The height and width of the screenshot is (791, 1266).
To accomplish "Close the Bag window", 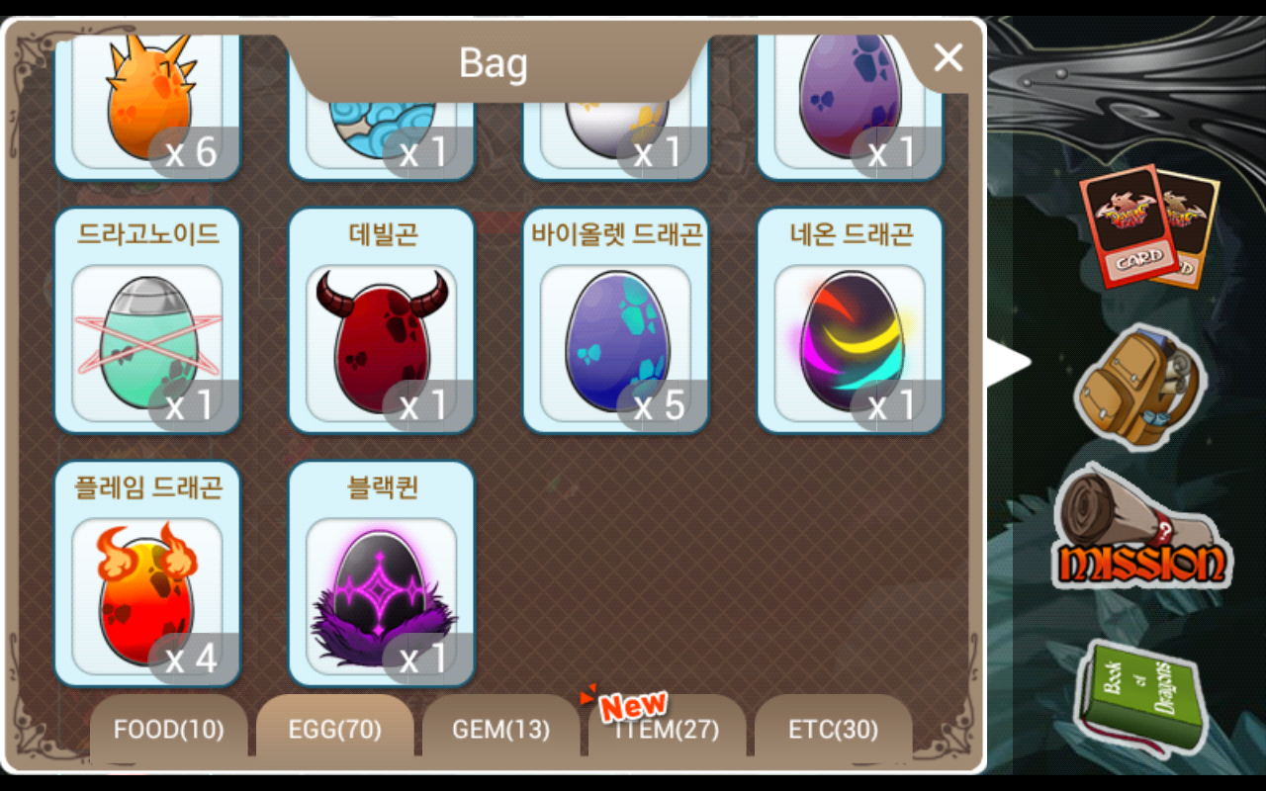I will coord(948,58).
